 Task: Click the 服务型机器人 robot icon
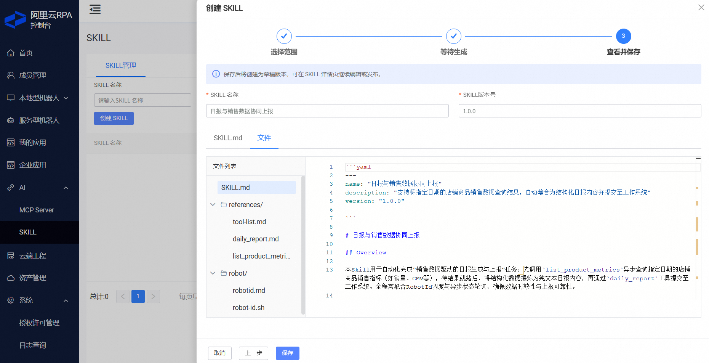pyautogui.click(x=11, y=120)
